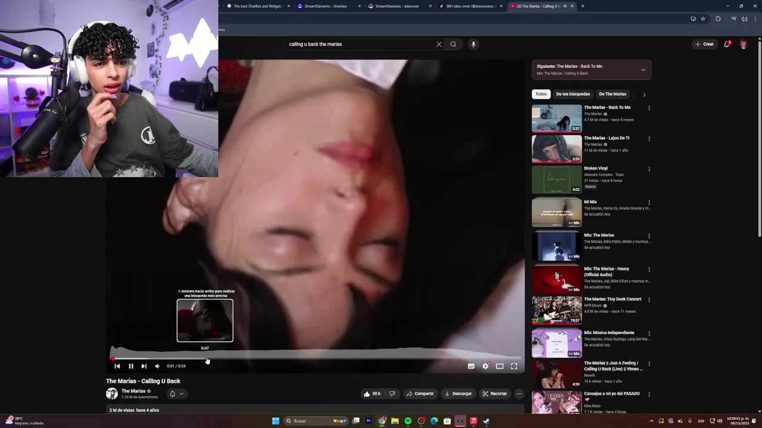Show hidden system tray icons

click(x=651, y=421)
